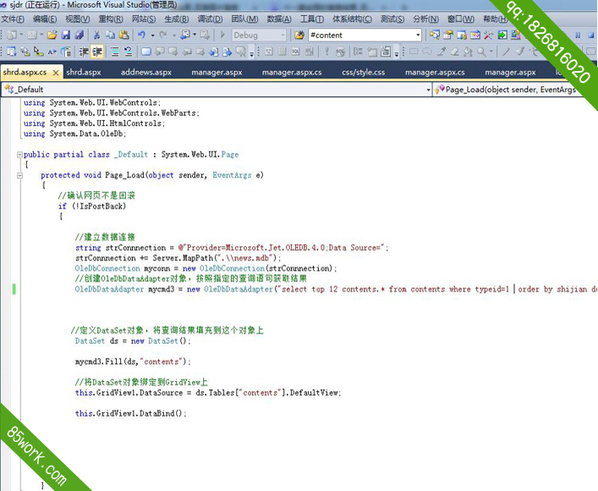Open the 视图(V) menu

pyautogui.click(x=78, y=19)
